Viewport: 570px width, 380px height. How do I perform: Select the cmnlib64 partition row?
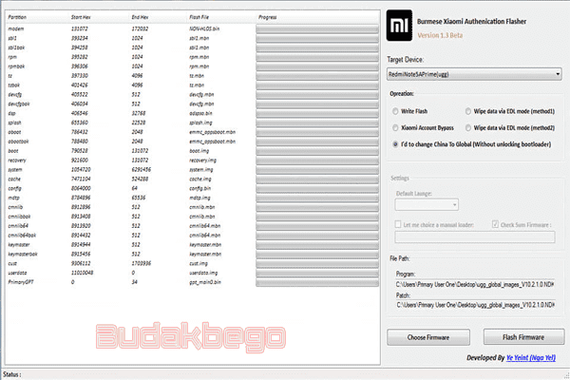click(x=193, y=226)
